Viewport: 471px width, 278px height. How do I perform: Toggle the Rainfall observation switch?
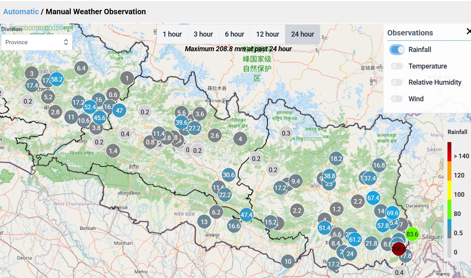point(397,50)
